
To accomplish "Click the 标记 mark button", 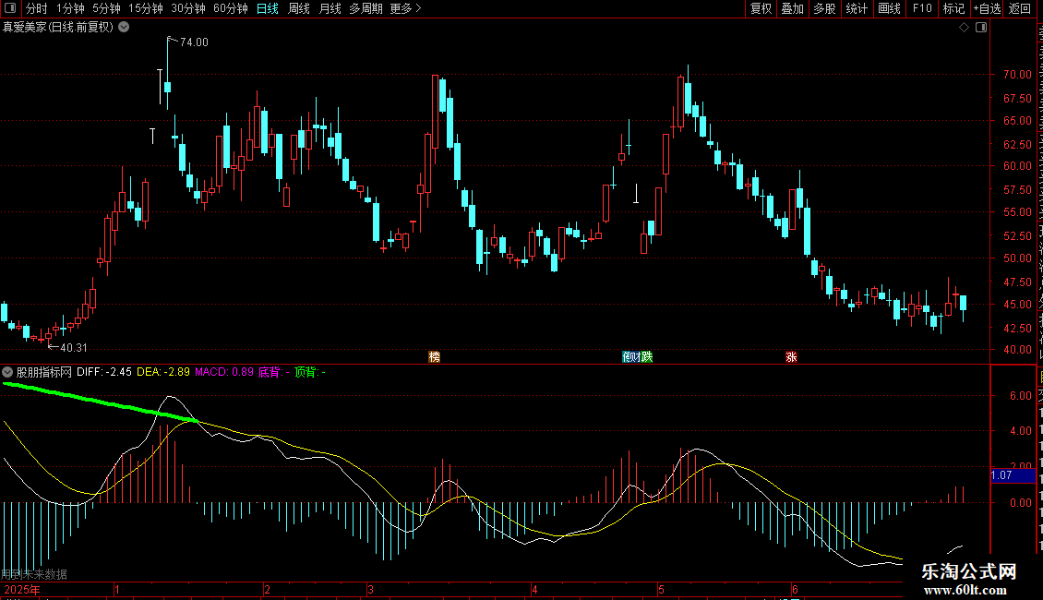I will point(953,8).
